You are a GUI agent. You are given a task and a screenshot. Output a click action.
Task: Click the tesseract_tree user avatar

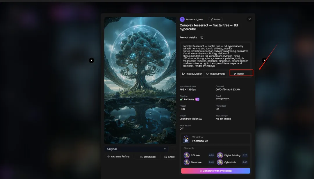[x=182, y=19]
